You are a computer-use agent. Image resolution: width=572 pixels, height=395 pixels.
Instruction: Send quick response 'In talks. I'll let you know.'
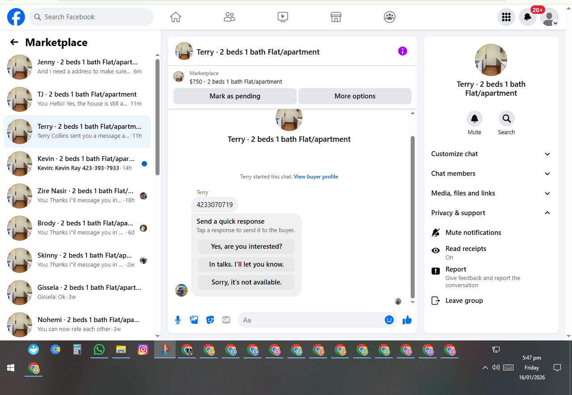(x=247, y=264)
